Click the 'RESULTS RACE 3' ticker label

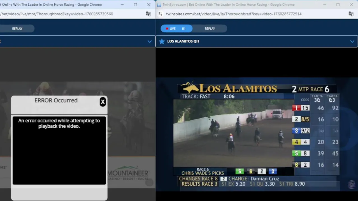coord(199,184)
